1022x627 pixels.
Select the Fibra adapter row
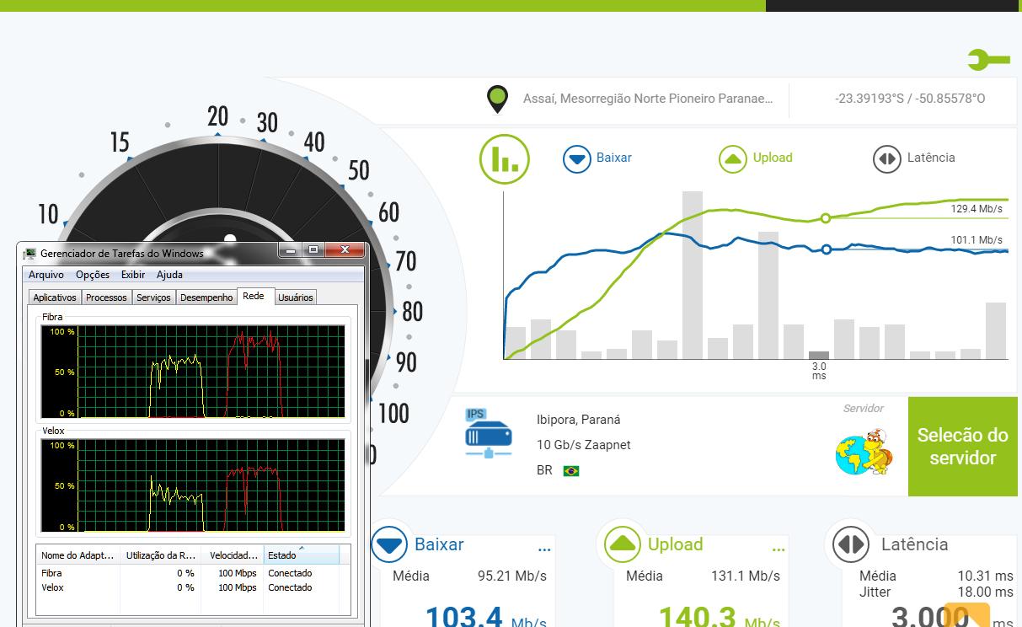click(189, 573)
